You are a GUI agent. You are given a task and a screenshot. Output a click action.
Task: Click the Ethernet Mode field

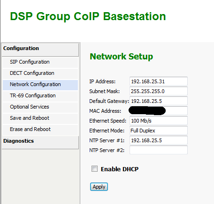pos(159,131)
